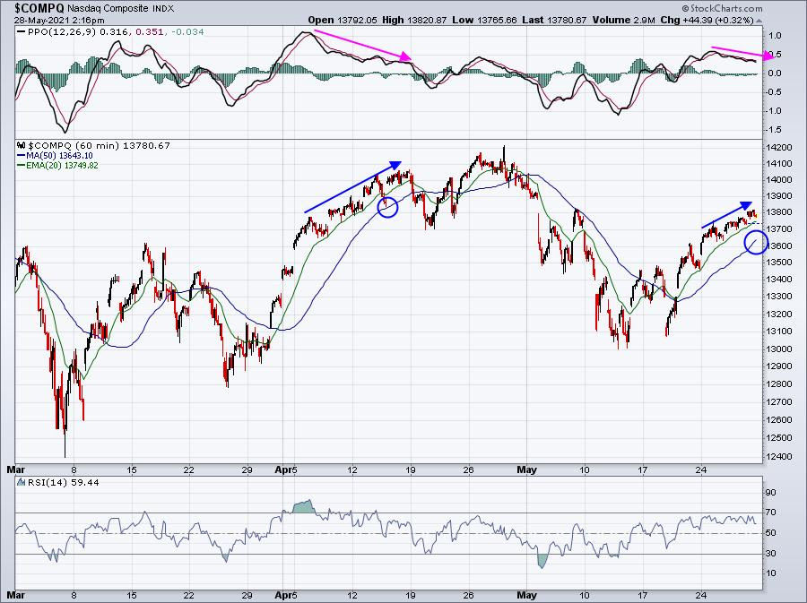Click the RSI(14) area legend icon
The height and width of the screenshot is (603, 807).
tap(22, 482)
